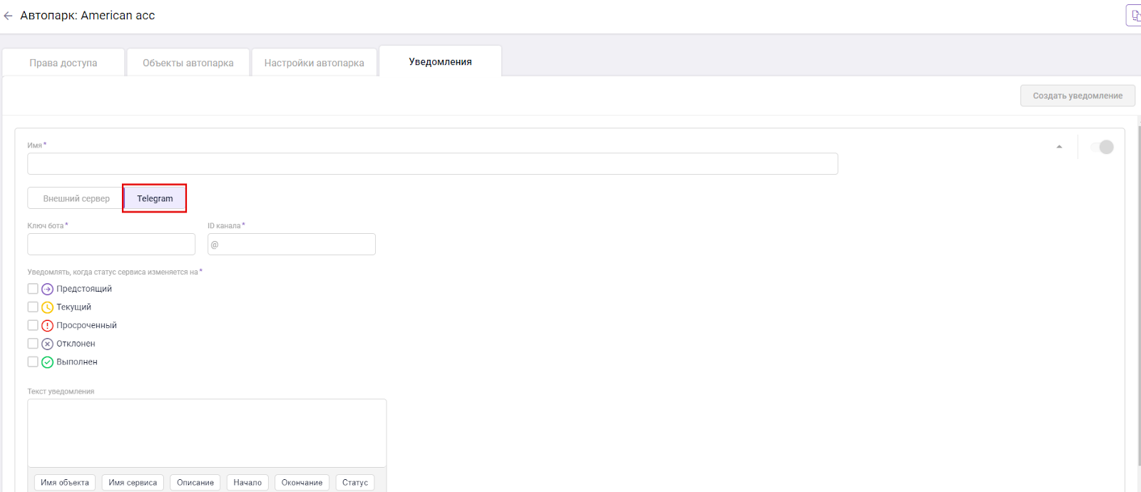Click the grey cross icon beside Отклонен

click(x=47, y=344)
